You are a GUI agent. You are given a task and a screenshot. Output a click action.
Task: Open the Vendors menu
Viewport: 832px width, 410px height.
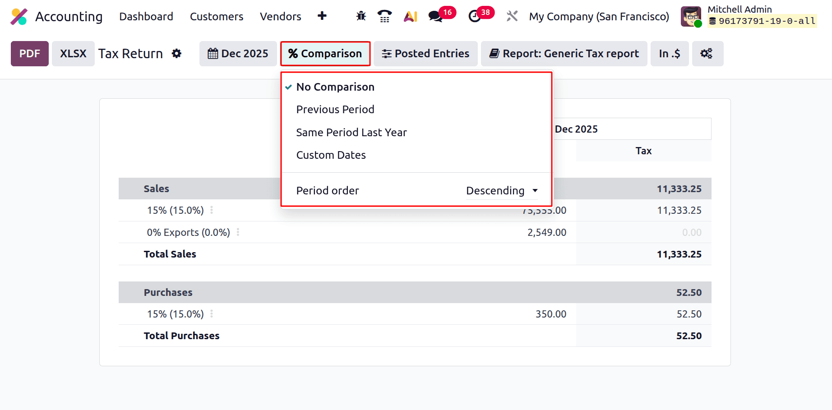pyautogui.click(x=281, y=17)
